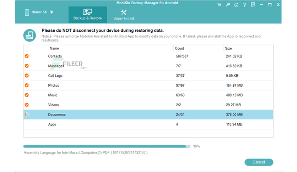Cancel the restore process
297x172 pixels.
(x=259, y=162)
